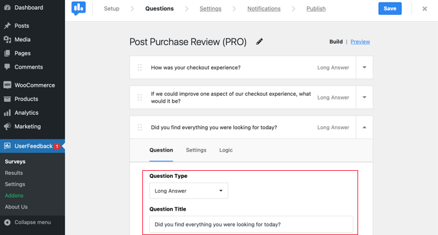This screenshot has height=235, width=438.
Task: Click Long Answer label on checkout experience row
Action: (x=333, y=67)
